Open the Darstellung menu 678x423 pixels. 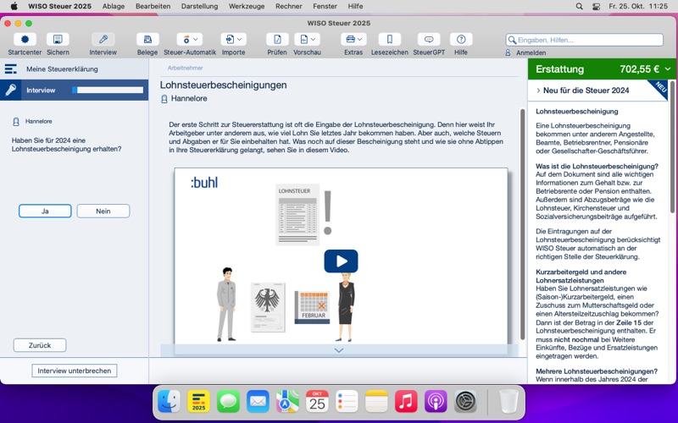199,6
